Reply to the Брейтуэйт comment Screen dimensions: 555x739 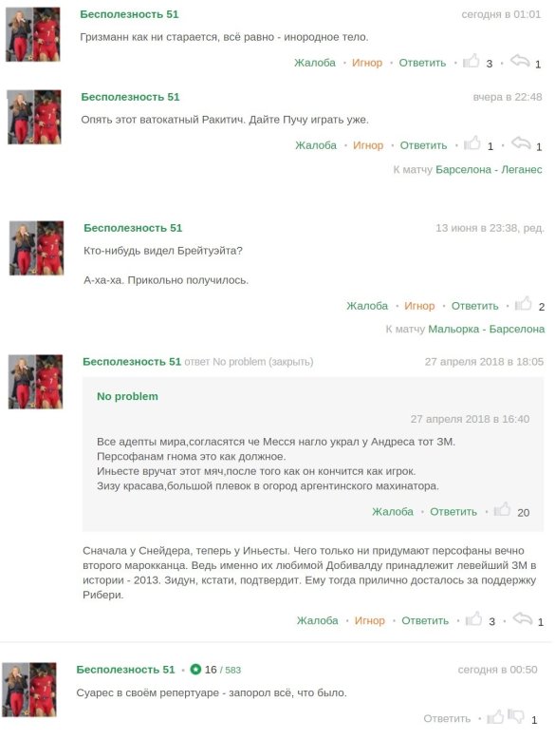474,306
